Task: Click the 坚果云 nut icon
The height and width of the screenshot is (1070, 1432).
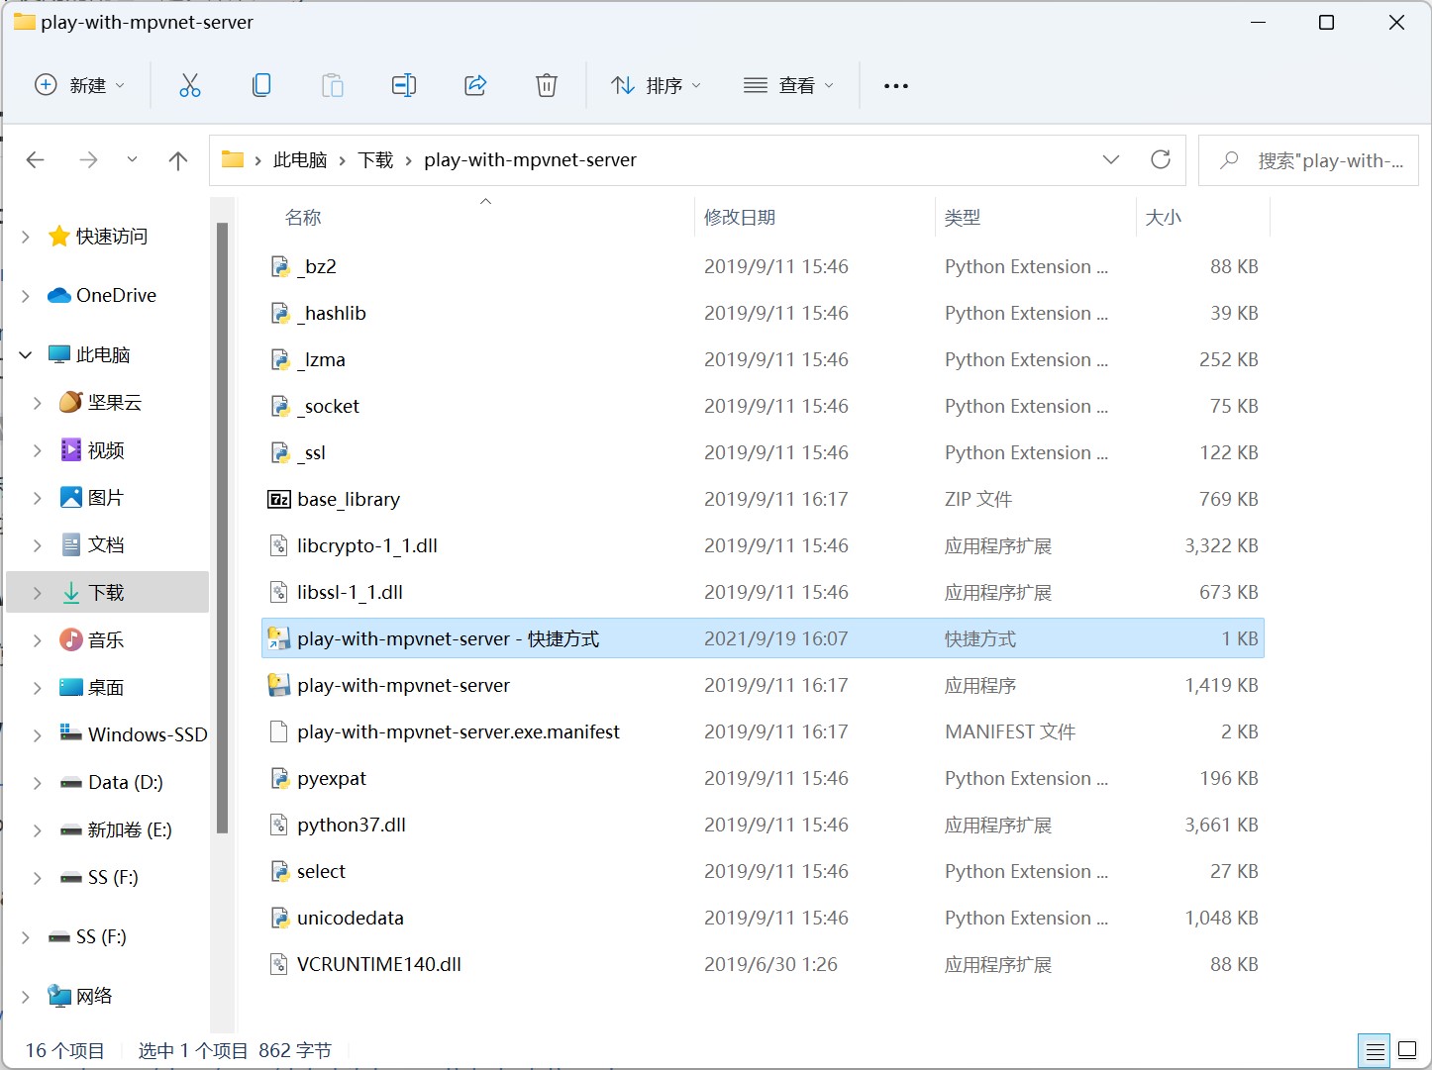Action: [x=71, y=403]
